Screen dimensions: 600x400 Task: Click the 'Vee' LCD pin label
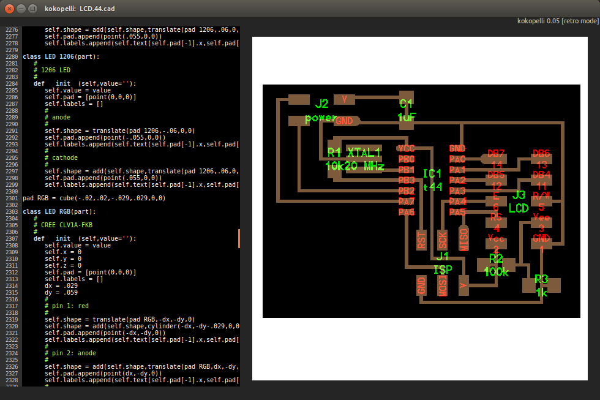coord(541,217)
